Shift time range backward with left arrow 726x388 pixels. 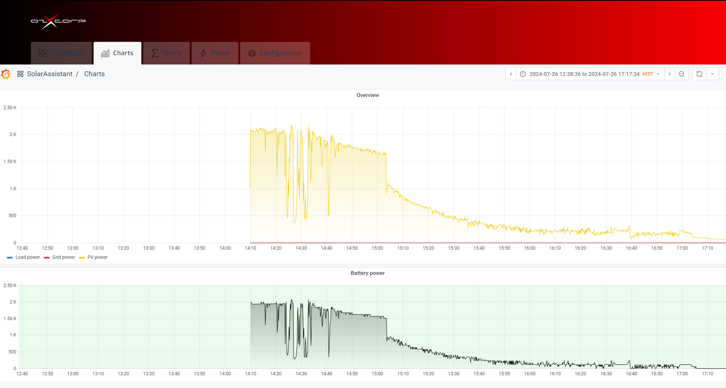click(511, 74)
